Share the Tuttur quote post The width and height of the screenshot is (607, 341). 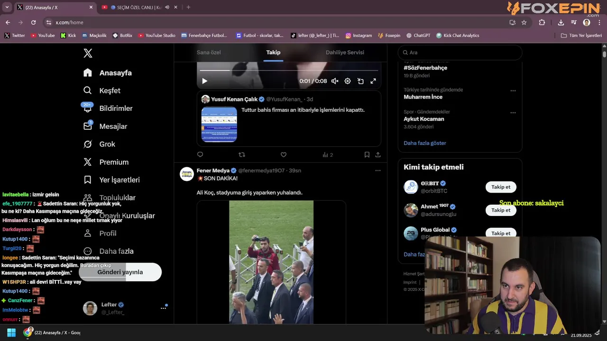pos(378,155)
